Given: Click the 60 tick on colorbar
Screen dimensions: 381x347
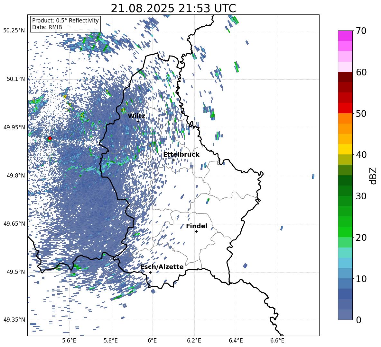Looking at the screenshot, I should pyautogui.click(x=361, y=72).
